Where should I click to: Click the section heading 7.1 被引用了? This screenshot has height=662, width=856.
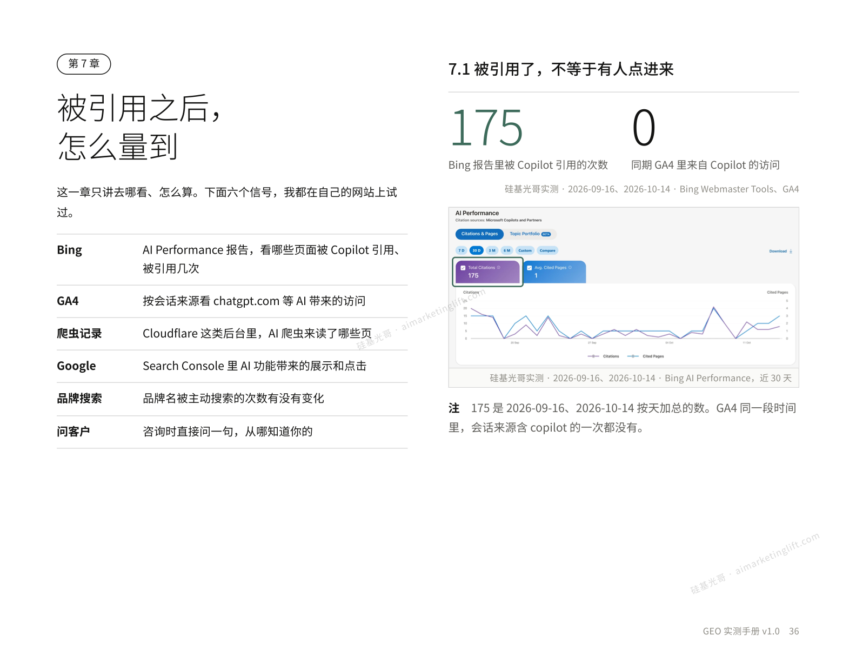(561, 69)
